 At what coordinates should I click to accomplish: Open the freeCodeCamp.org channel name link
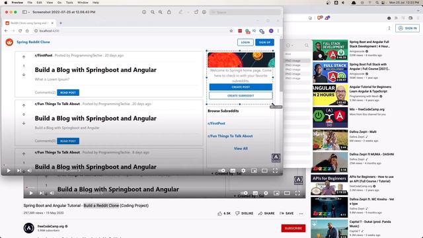coord(51,226)
